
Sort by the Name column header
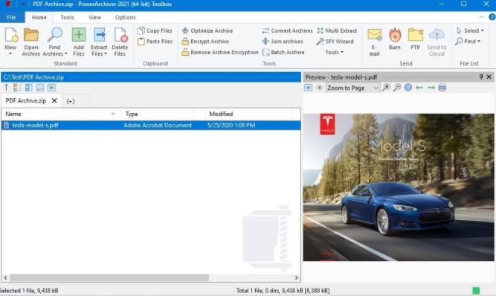pyautogui.click(x=61, y=114)
